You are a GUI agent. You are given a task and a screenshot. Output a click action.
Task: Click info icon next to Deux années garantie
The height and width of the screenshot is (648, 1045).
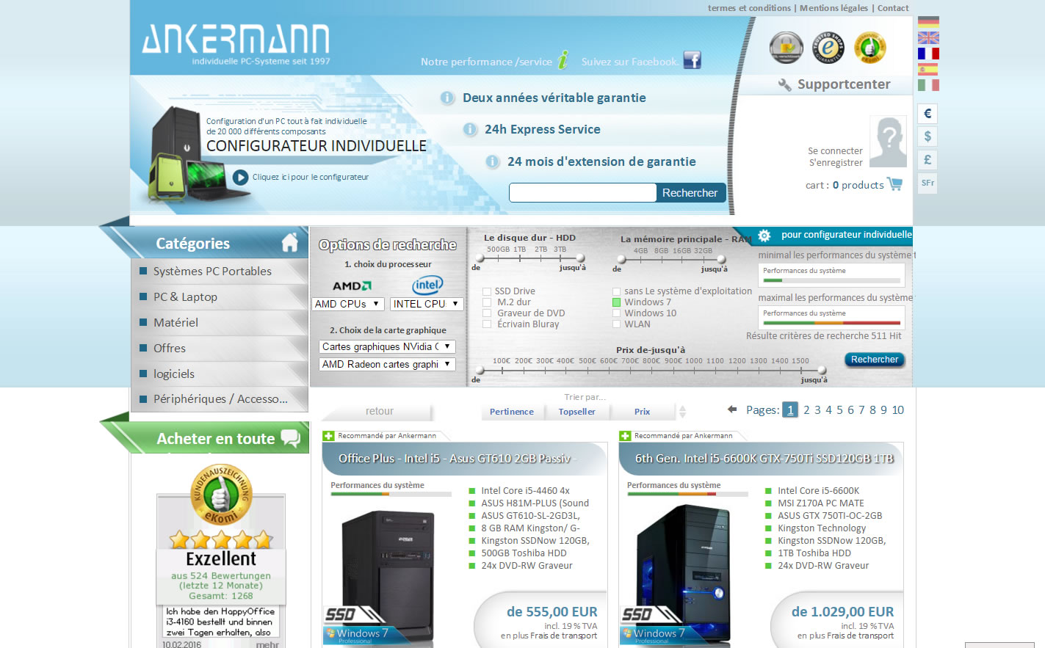pos(447,98)
